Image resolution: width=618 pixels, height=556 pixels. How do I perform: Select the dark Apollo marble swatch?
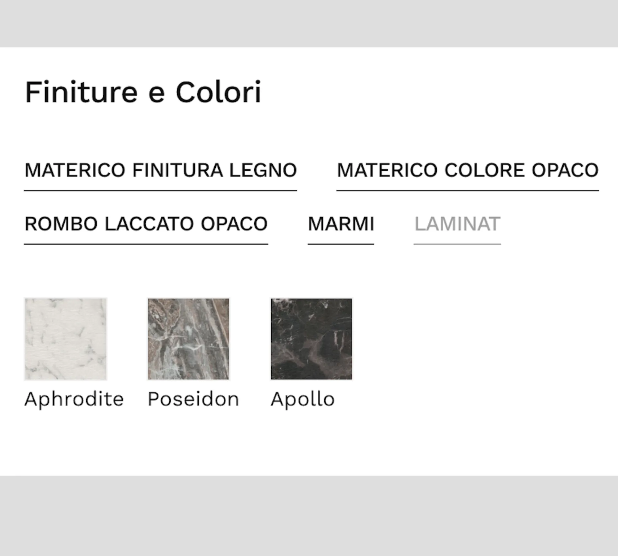pyautogui.click(x=311, y=339)
